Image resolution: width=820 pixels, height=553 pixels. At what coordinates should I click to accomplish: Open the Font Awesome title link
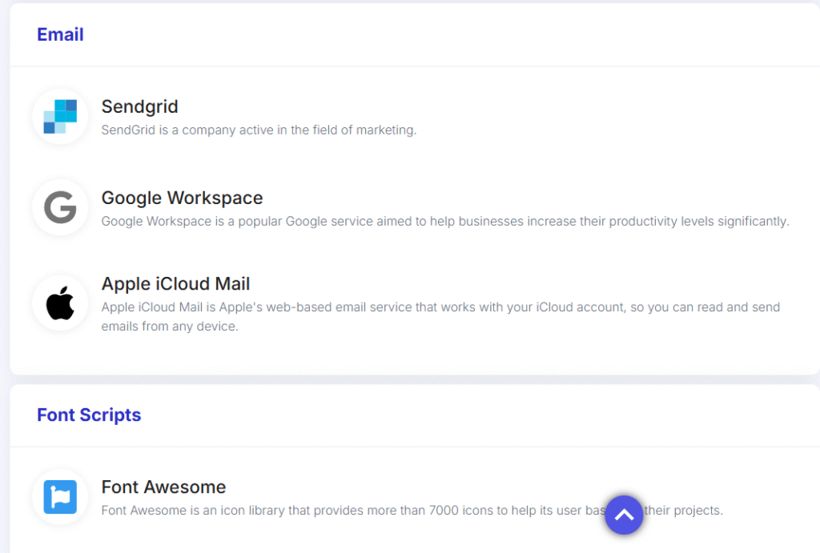[163, 487]
